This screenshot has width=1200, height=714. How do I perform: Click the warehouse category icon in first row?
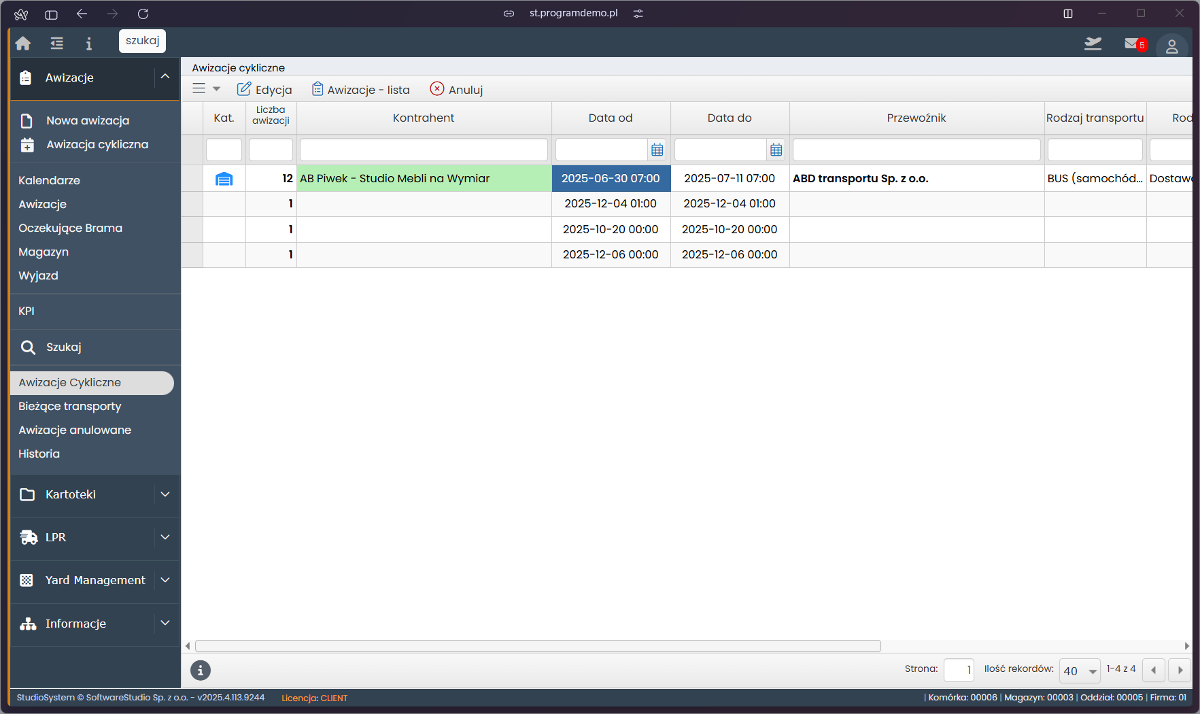tap(224, 179)
